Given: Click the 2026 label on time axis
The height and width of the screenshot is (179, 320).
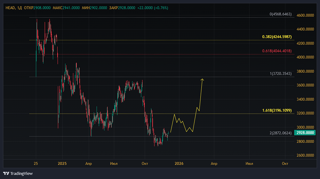Looking at the screenshot, I should pyautogui.click(x=179, y=164).
